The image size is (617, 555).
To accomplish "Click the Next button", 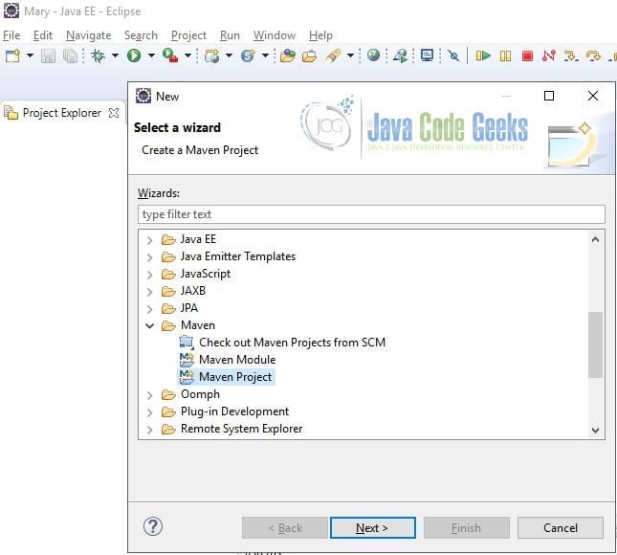I will pos(372,528).
